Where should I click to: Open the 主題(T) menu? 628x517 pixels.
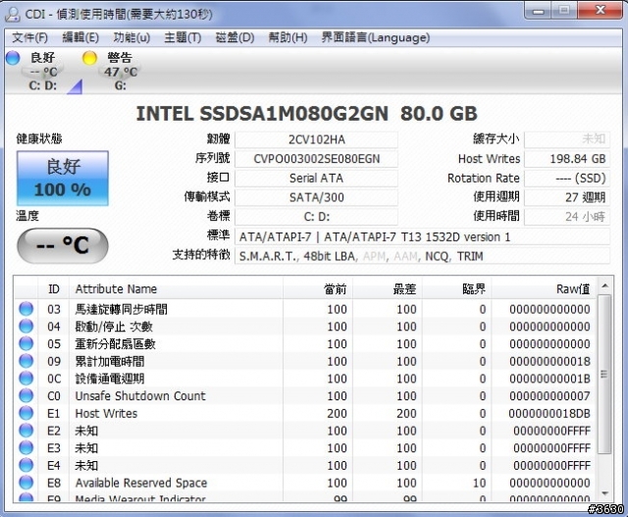tap(183, 37)
